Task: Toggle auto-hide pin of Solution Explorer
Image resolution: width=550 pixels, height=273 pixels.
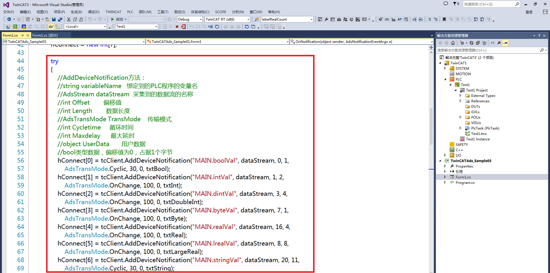Action: point(539,36)
